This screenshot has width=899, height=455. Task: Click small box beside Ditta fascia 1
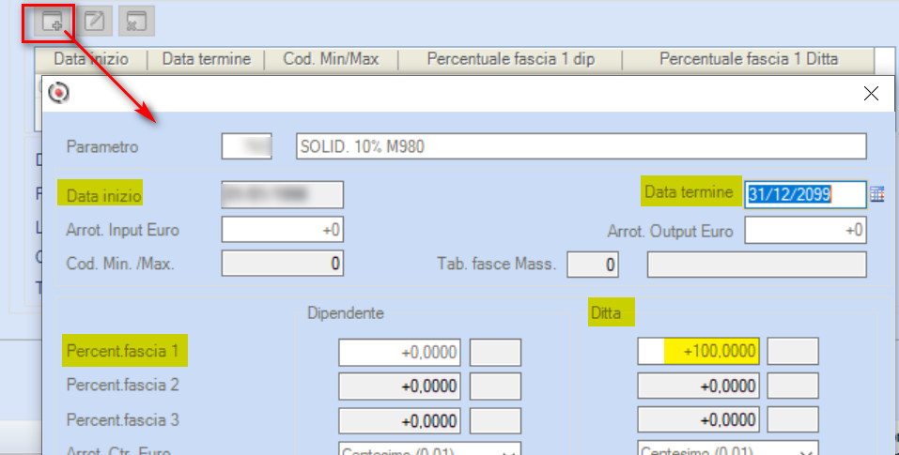point(793,351)
